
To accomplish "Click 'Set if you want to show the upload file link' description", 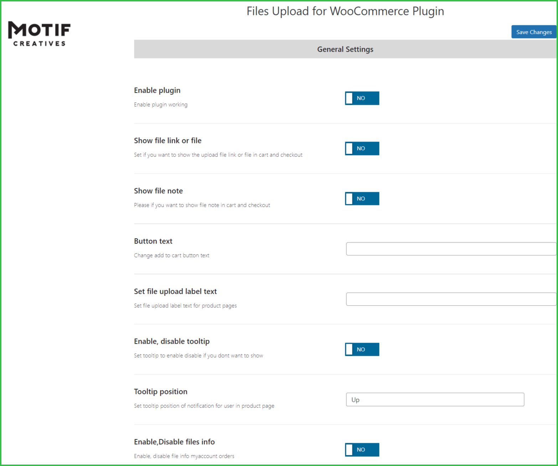I will 218,155.
